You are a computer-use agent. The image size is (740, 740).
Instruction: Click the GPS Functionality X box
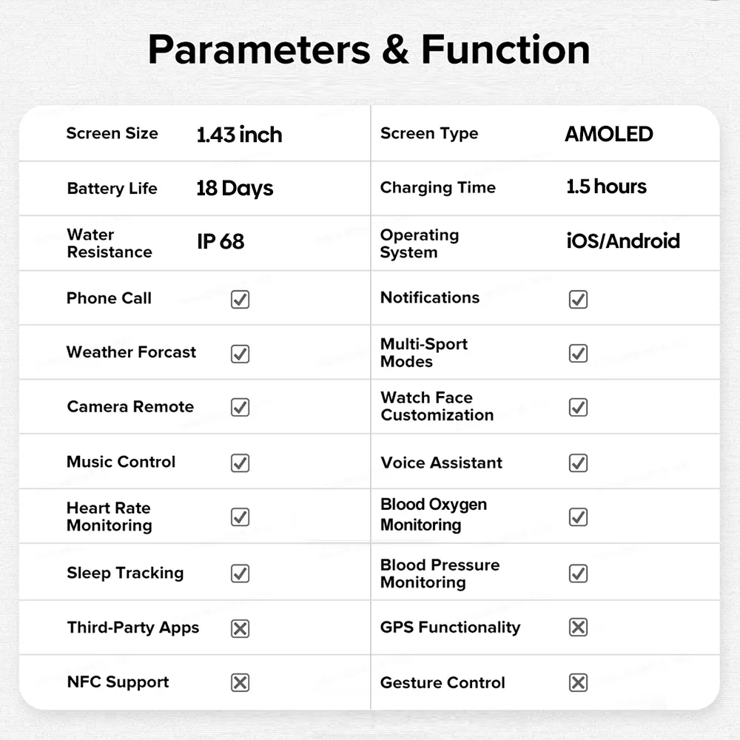pyautogui.click(x=578, y=628)
